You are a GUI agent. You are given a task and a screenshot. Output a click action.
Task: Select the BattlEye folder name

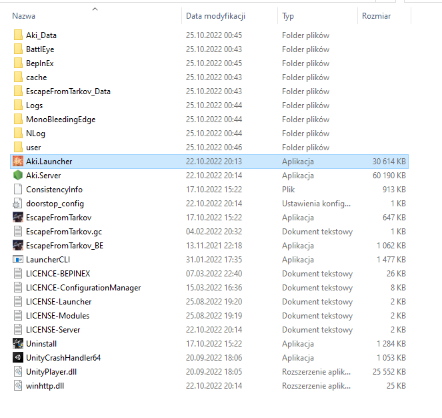point(40,49)
